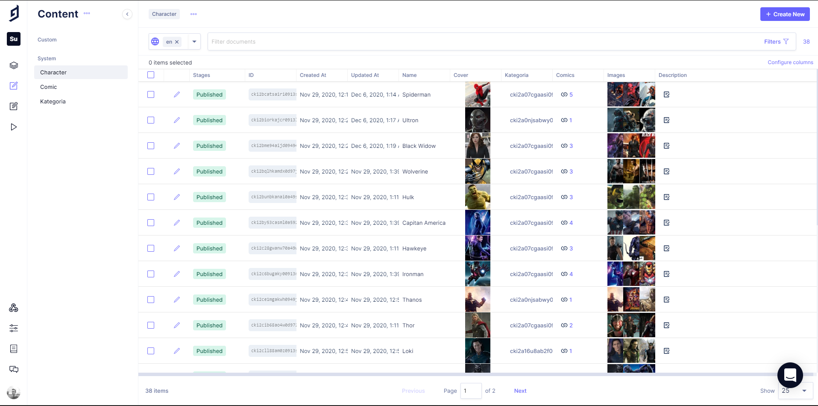Viewport: 818px width, 406px height.
Task: Toggle the select-all checkbox in table header
Action: pos(150,75)
